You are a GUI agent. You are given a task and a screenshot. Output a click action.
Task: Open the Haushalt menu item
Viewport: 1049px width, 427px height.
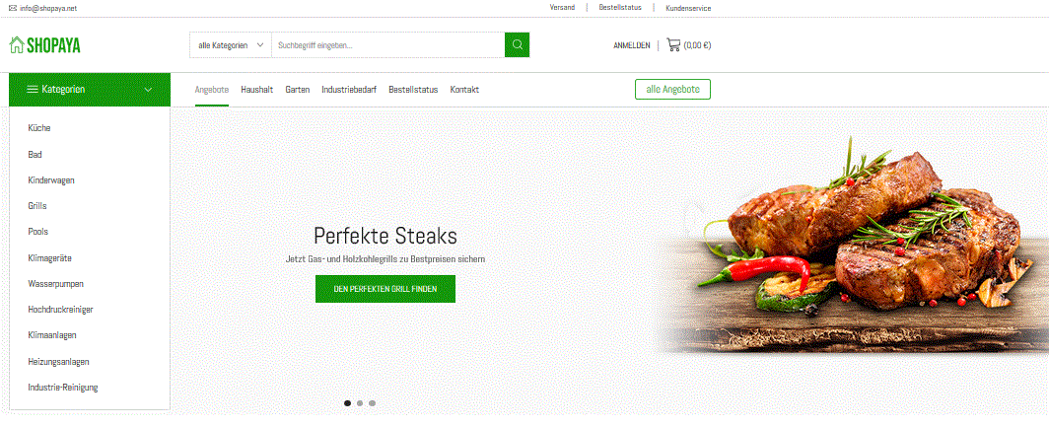tap(257, 90)
